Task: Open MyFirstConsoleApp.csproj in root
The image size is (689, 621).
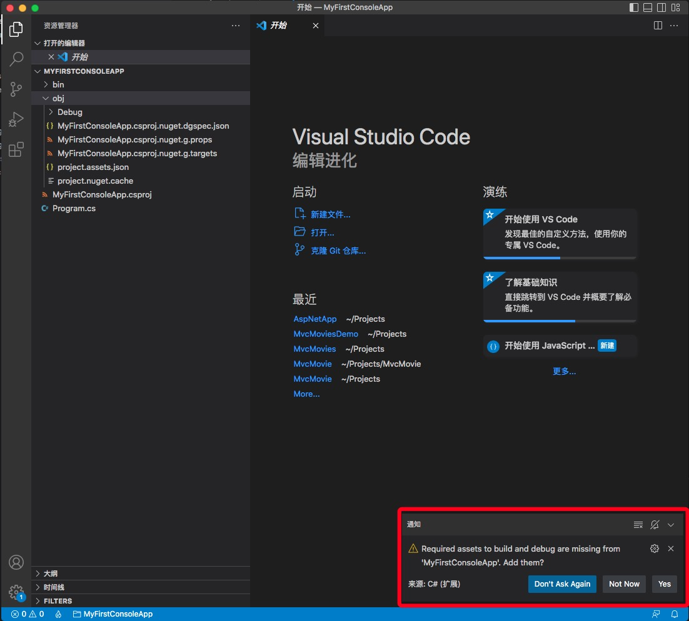Action: pos(141,194)
